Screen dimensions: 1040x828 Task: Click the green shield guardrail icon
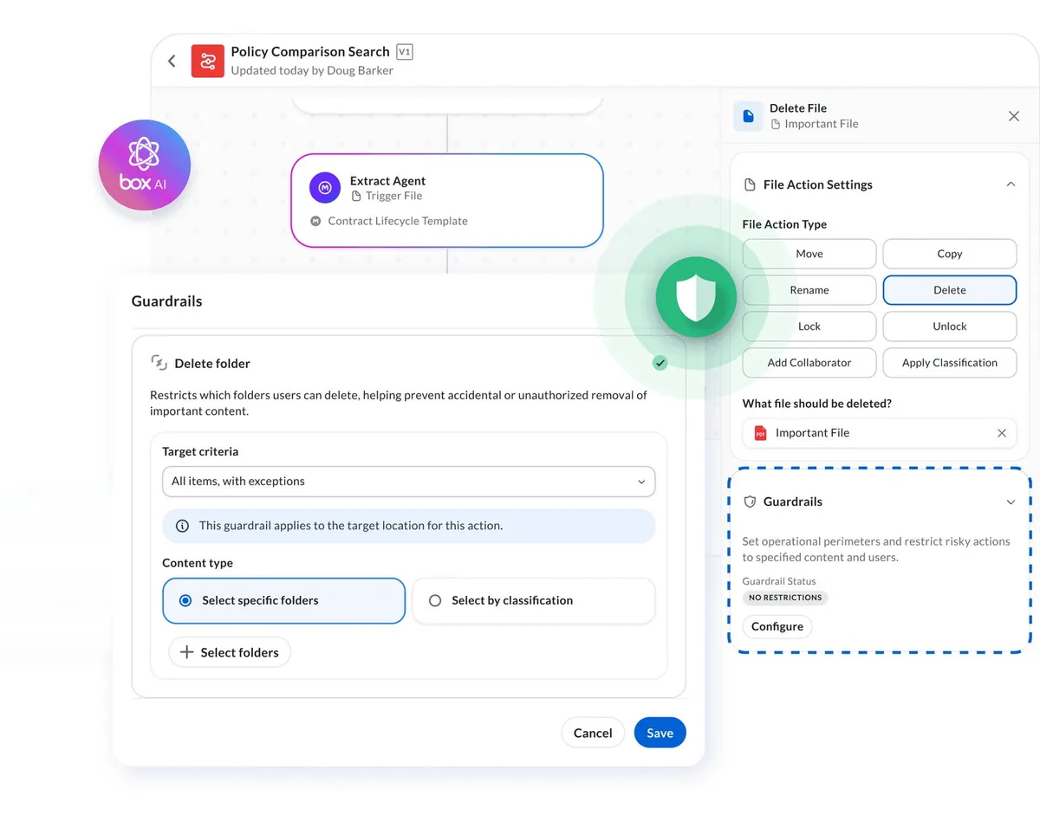click(x=696, y=297)
